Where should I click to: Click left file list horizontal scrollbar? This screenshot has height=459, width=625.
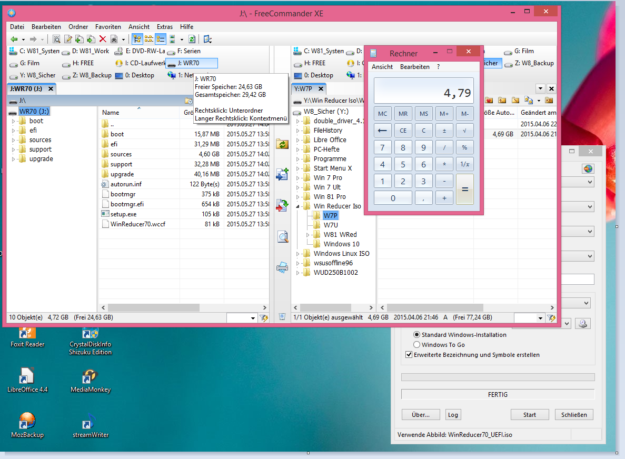coord(153,307)
